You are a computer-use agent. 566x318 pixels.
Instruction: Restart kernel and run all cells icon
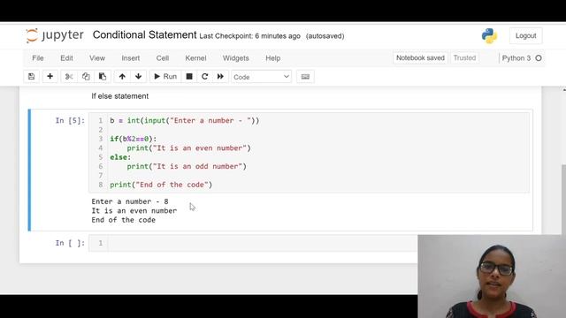[220, 77]
